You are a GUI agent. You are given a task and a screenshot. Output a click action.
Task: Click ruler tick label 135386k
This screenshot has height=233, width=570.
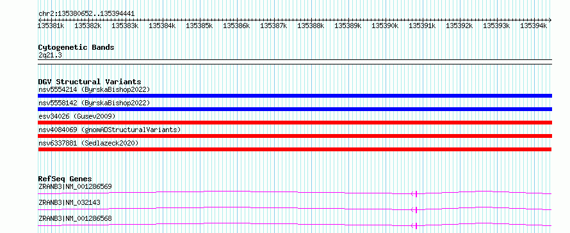(236, 26)
